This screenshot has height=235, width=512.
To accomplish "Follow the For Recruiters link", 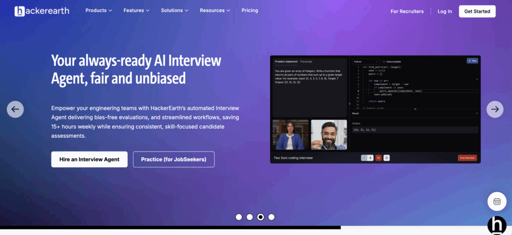I will (x=407, y=11).
